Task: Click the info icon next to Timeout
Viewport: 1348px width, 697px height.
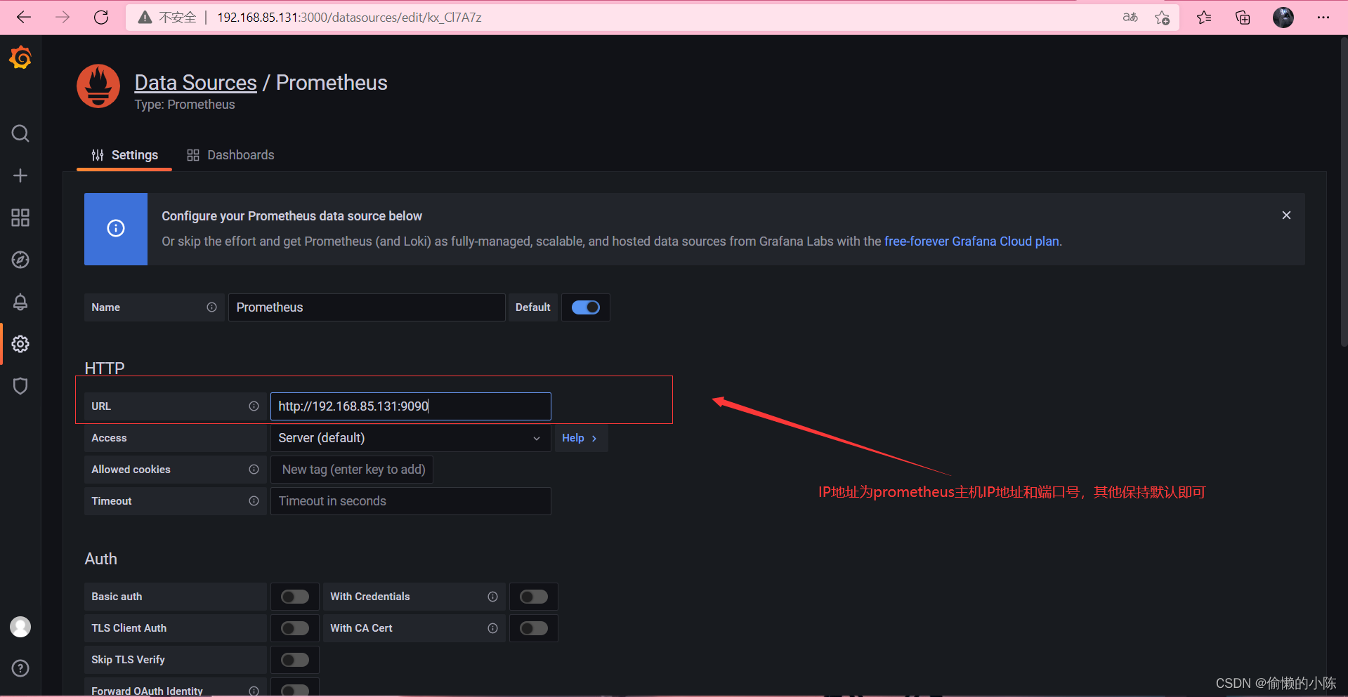Action: click(254, 501)
